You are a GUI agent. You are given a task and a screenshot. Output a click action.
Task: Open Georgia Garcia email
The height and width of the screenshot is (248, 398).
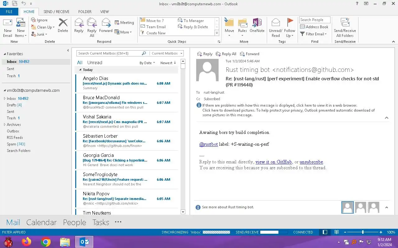click(127, 160)
